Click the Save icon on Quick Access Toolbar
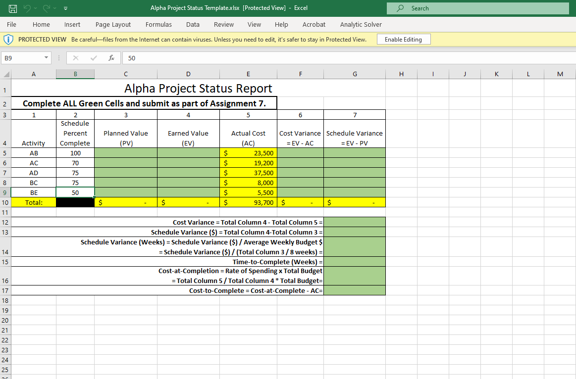Image resolution: width=576 pixels, height=379 pixels. pos(13,8)
